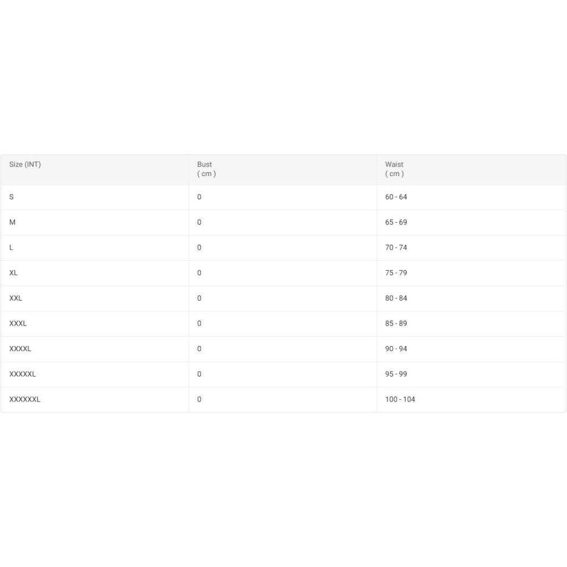Select the XXL size cell
The image size is (567, 567).
(x=16, y=298)
